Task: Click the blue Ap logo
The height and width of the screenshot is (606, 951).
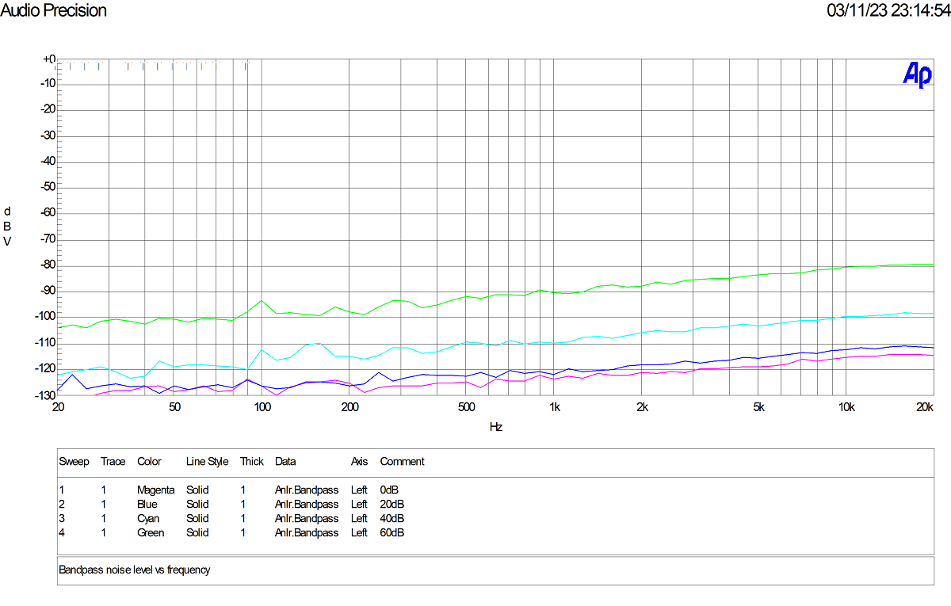Action: (918, 74)
